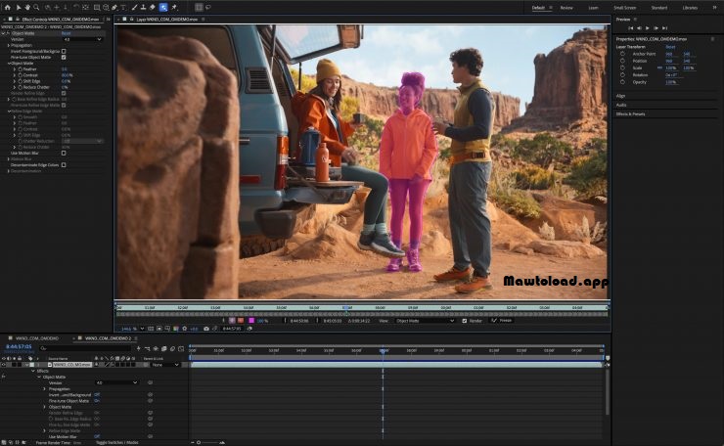Switch to the Libraries workspace

tap(691, 8)
